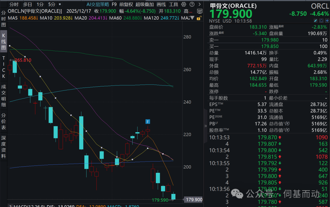The width and height of the screenshot is (330, 207).
Task: Collapse quote panel using the » arrow
Action: pos(206,126)
